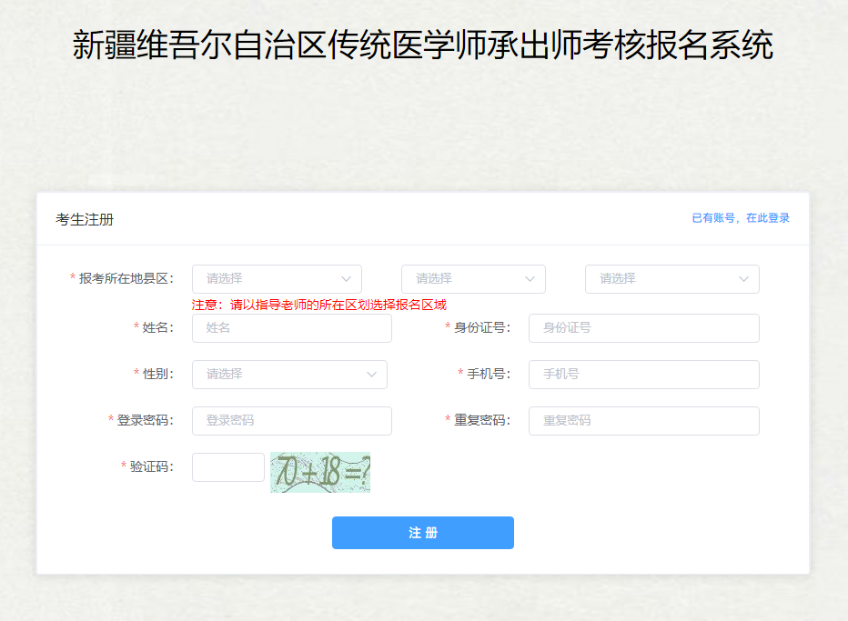848x621 pixels.
Task: Click the 验证码 captcha answer box
Action: click(x=228, y=467)
